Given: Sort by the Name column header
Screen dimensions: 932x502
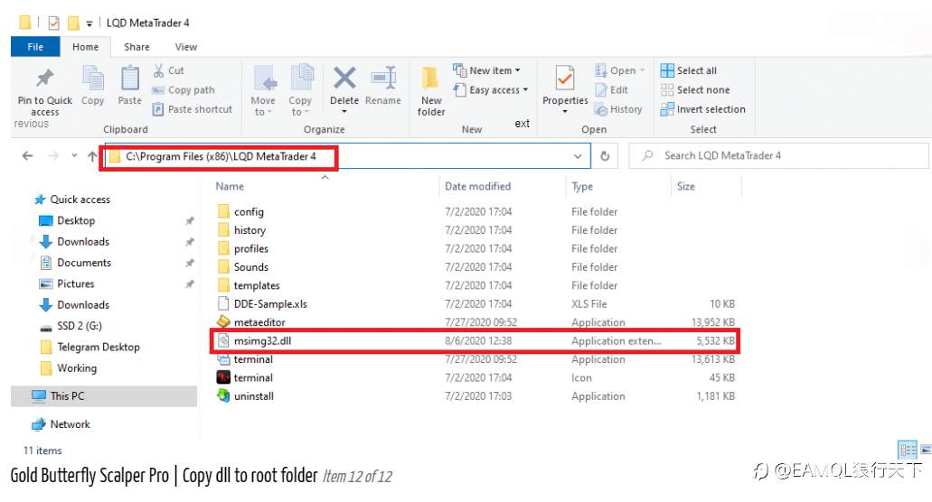Looking at the screenshot, I should click(x=230, y=186).
